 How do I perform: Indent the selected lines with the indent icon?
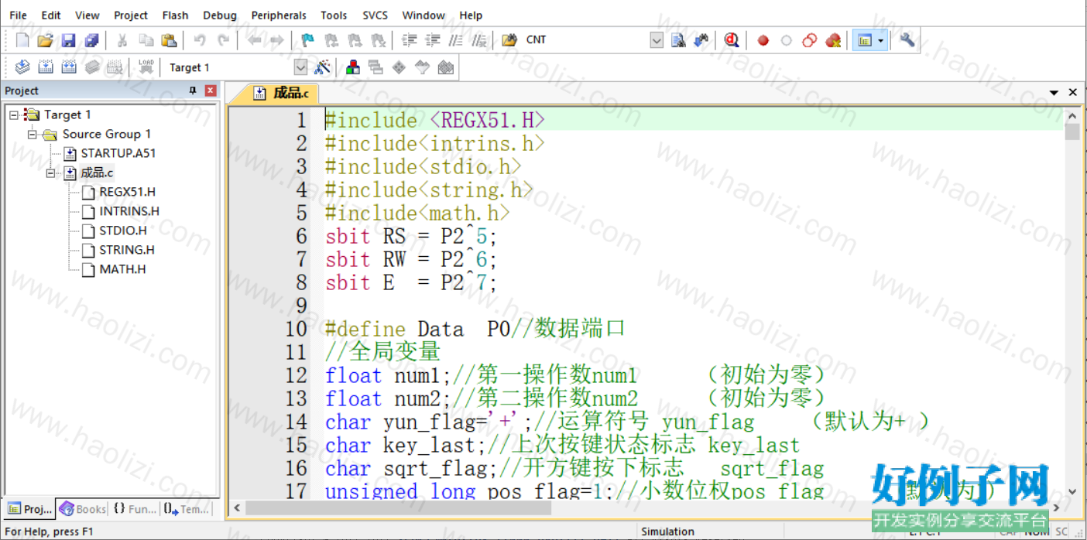pos(410,40)
